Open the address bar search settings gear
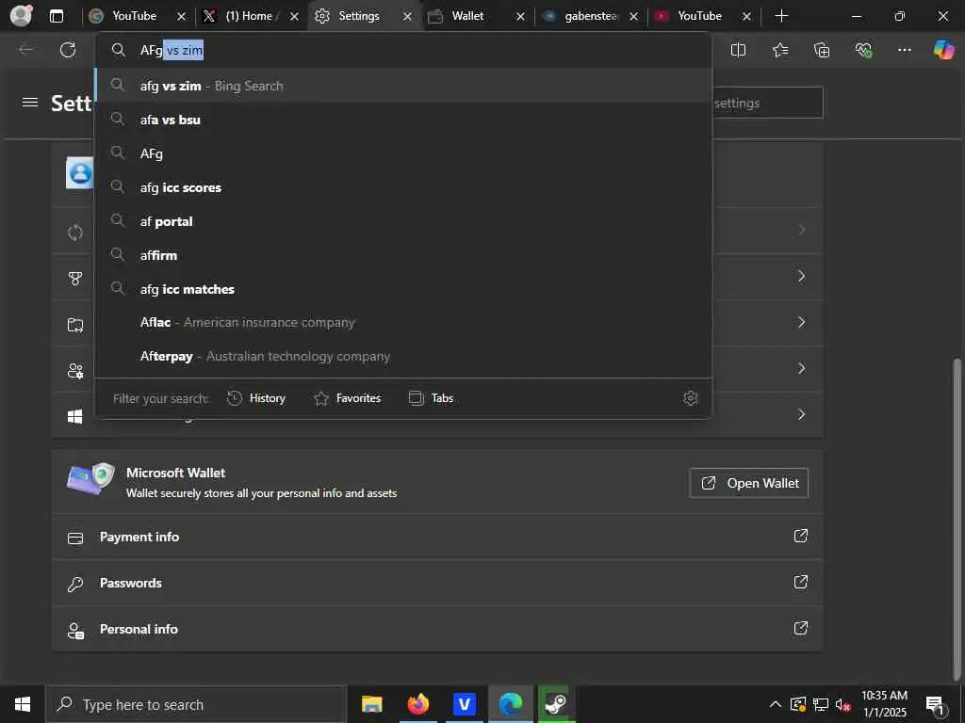Screen dimensions: 965x723 point(690,398)
